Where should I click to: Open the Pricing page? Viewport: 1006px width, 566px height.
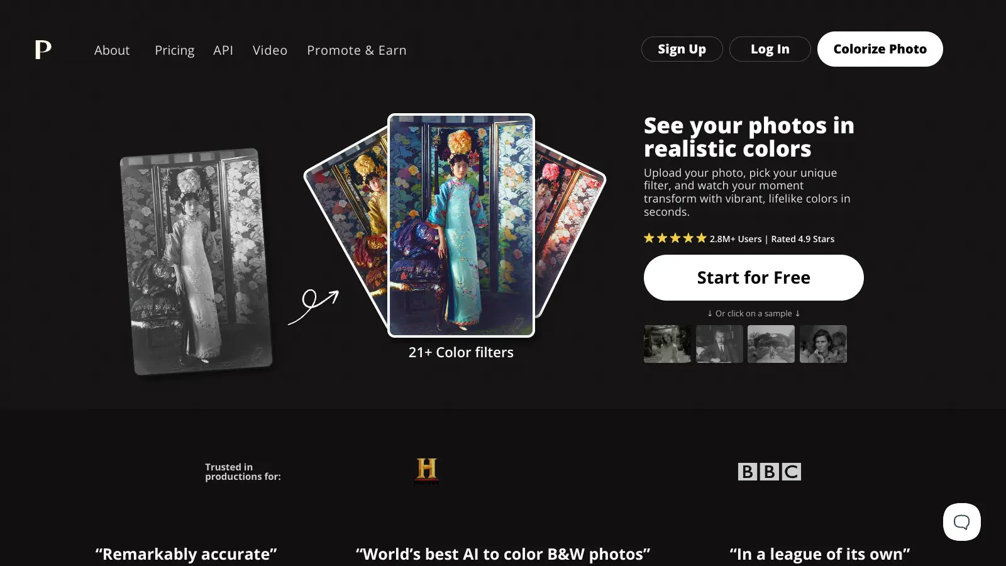click(175, 50)
